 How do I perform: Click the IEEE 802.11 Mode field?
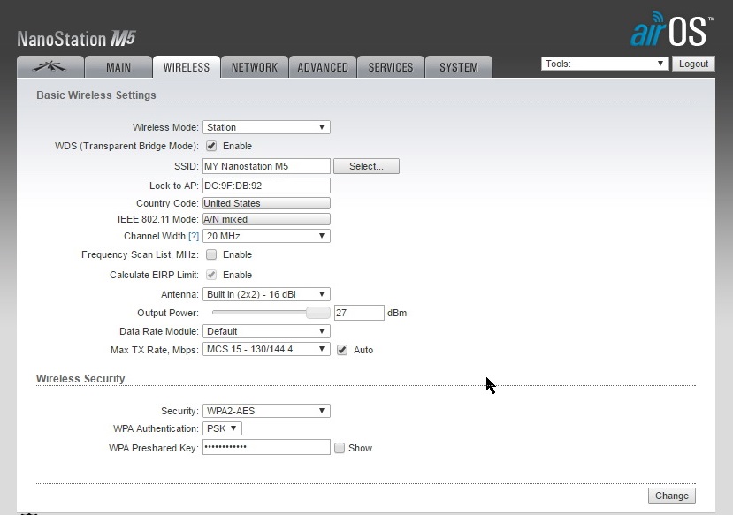[x=266, y=219]
